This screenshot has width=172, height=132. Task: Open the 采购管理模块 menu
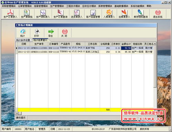click(x=9, y=6)
